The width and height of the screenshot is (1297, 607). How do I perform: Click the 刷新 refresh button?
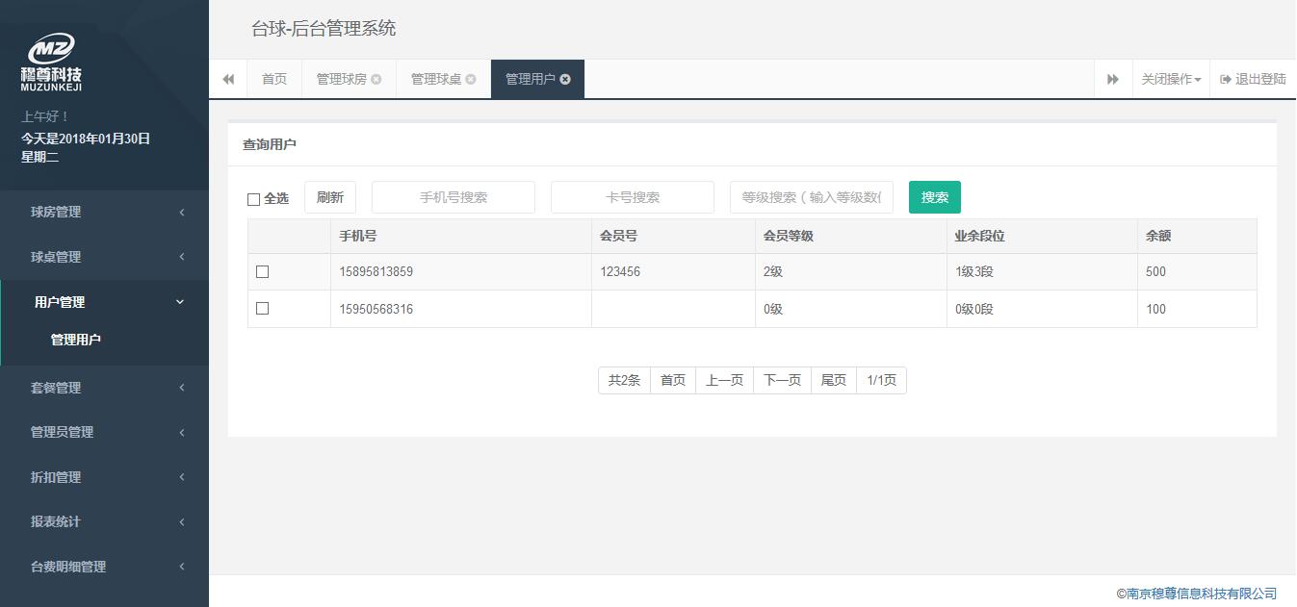click(x=330, y=197)
